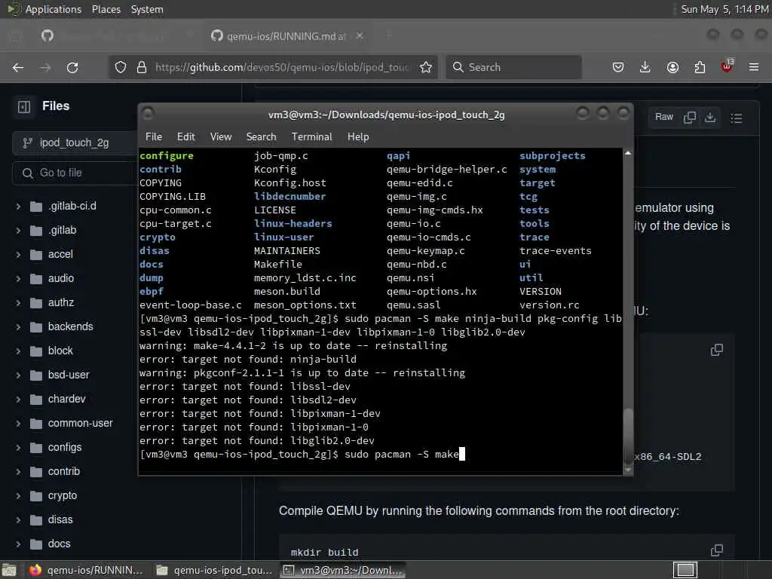Expand the chardev folder
This screenshot has width=772, height=579.
coord(18,400)
